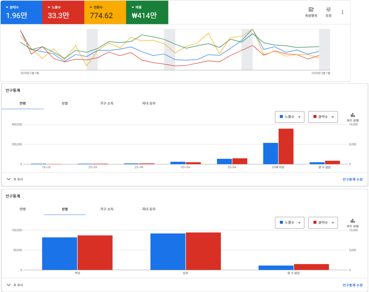Screen dimensions: 369x292
Task: Switch to 가구 소득 tab in the lower demographics panel
Action: (107, 209)
